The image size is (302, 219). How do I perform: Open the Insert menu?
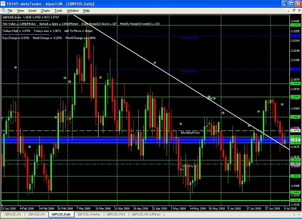(x=32, y=11)
